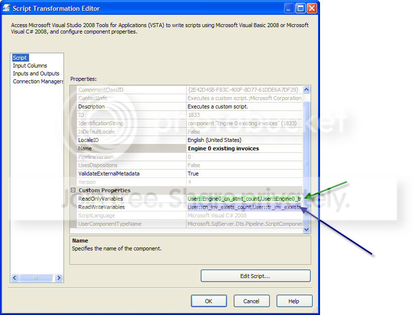This screenshot has width=417, height=315.
Task: Click the ReadWriteVariables value field
Action: click(x=244, y=207)
